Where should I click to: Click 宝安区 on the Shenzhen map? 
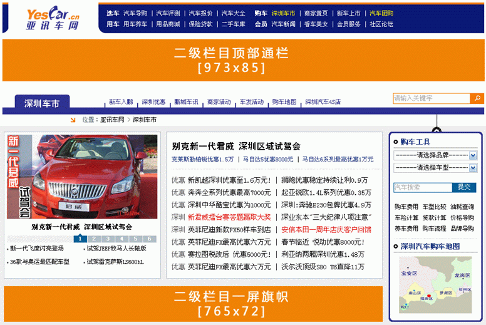tap(408, 274)
